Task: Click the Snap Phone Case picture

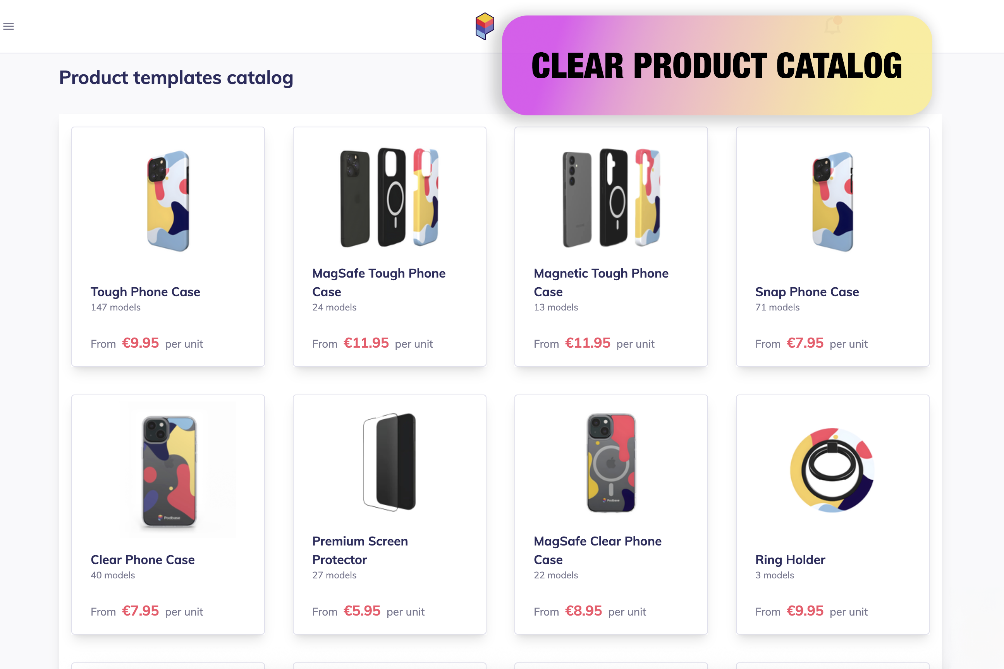Action: pos(832,201)
